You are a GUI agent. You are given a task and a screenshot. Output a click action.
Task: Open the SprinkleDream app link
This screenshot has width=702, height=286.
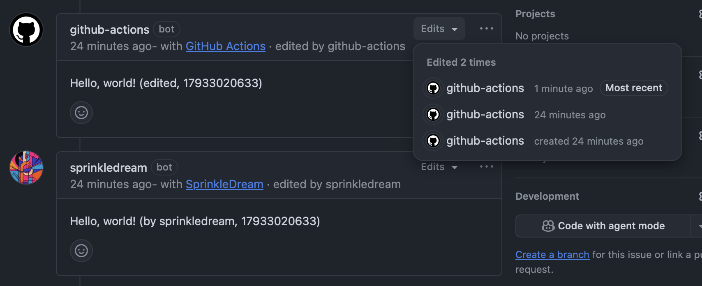coord(224,184)
